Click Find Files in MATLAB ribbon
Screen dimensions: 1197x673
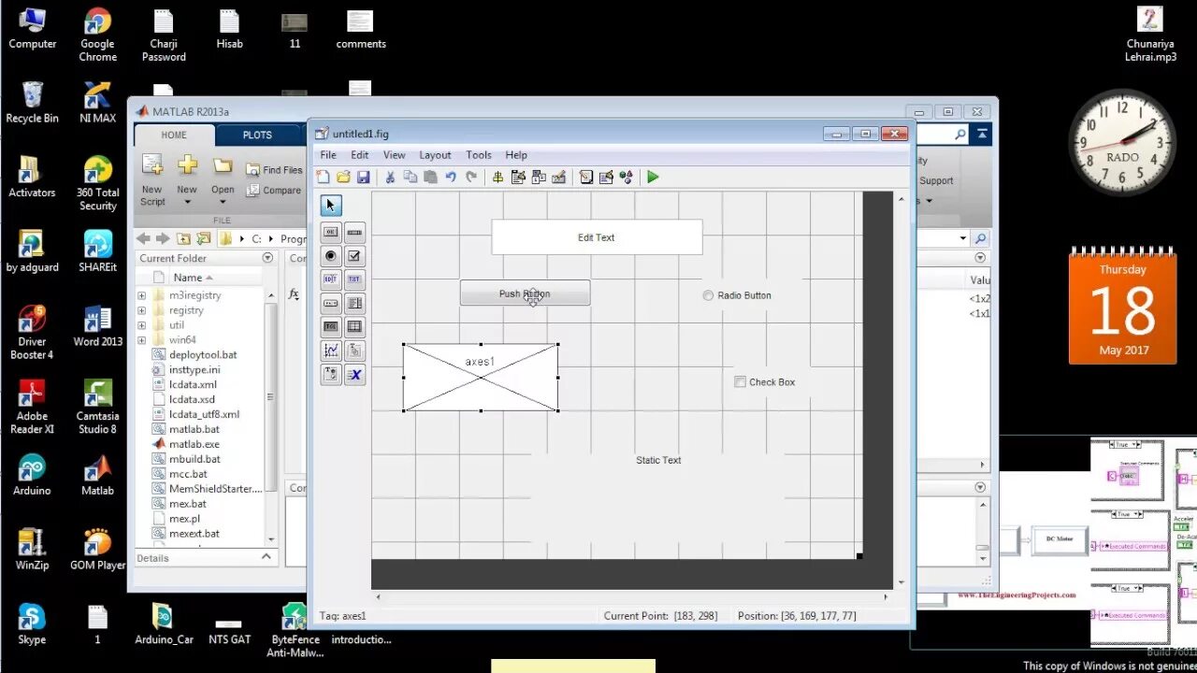click(274, 170)
